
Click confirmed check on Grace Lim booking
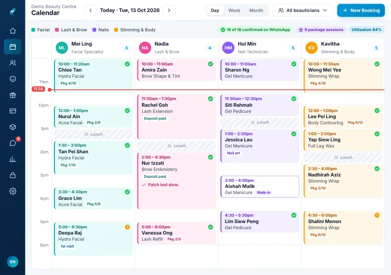point(127,192)
